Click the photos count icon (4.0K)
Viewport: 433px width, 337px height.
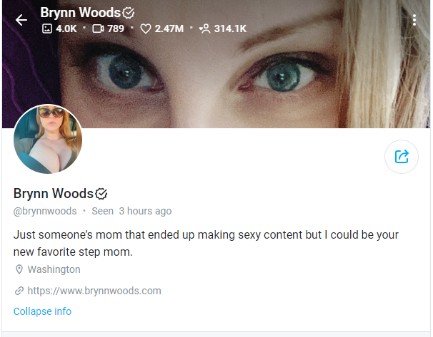[x=47, y=28]
